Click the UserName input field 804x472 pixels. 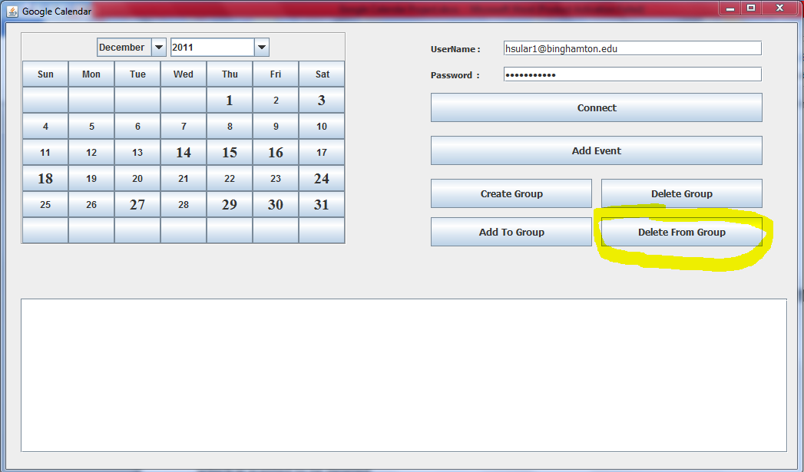632,48
